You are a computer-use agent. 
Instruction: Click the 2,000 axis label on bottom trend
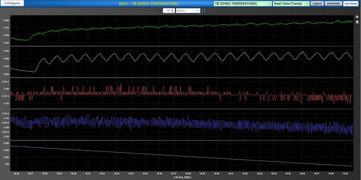tap(6, 143)
